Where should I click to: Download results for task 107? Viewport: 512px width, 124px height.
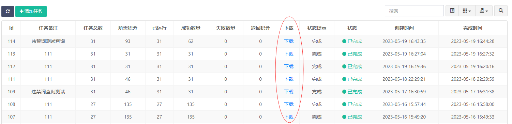[x=289, y=117]
